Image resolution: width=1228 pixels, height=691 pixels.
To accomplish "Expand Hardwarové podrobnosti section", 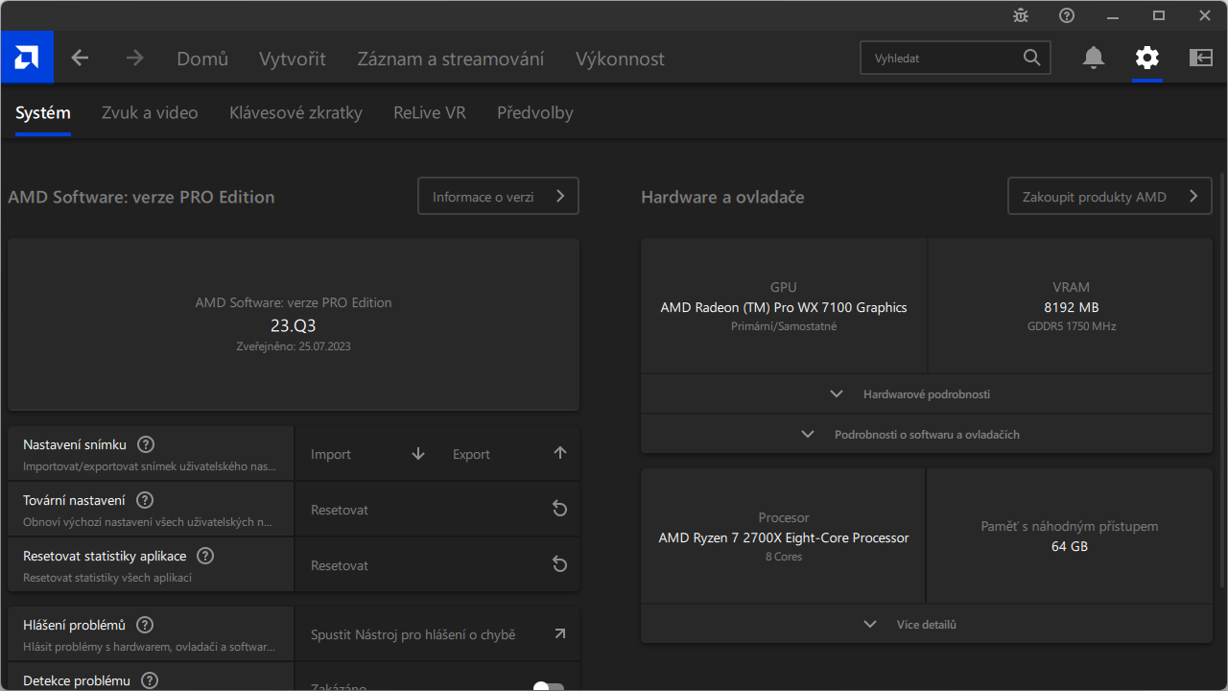I will pyautogui.click(x=926, y=394).
